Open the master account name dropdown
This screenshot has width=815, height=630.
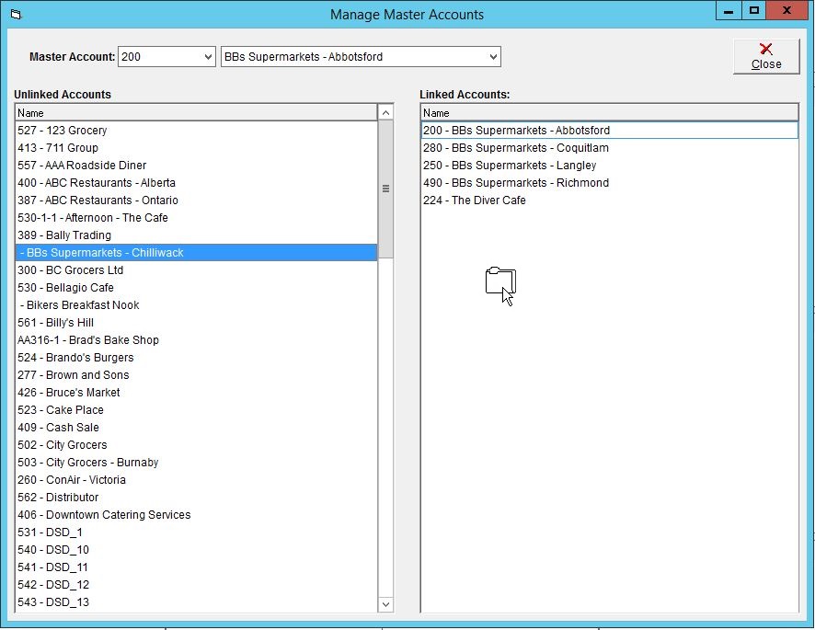493,57
